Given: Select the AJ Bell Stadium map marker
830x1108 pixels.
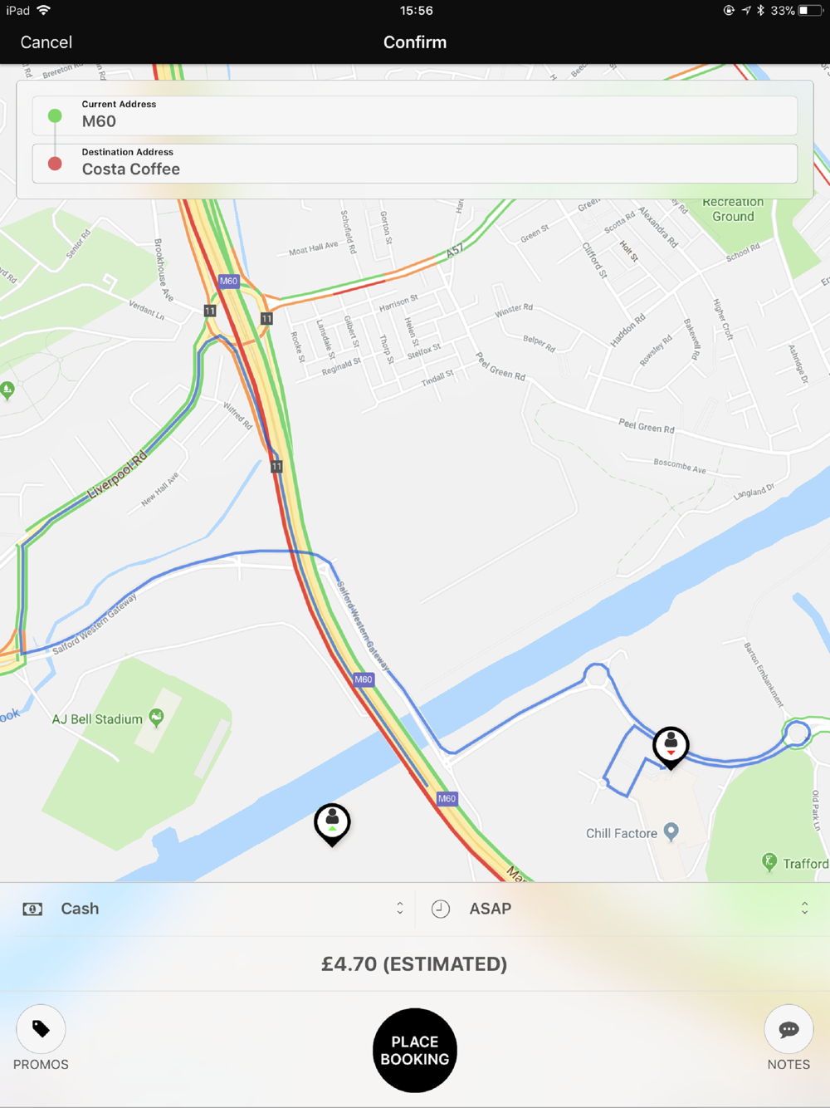Looking at the screenshot, I should (156, 717).
